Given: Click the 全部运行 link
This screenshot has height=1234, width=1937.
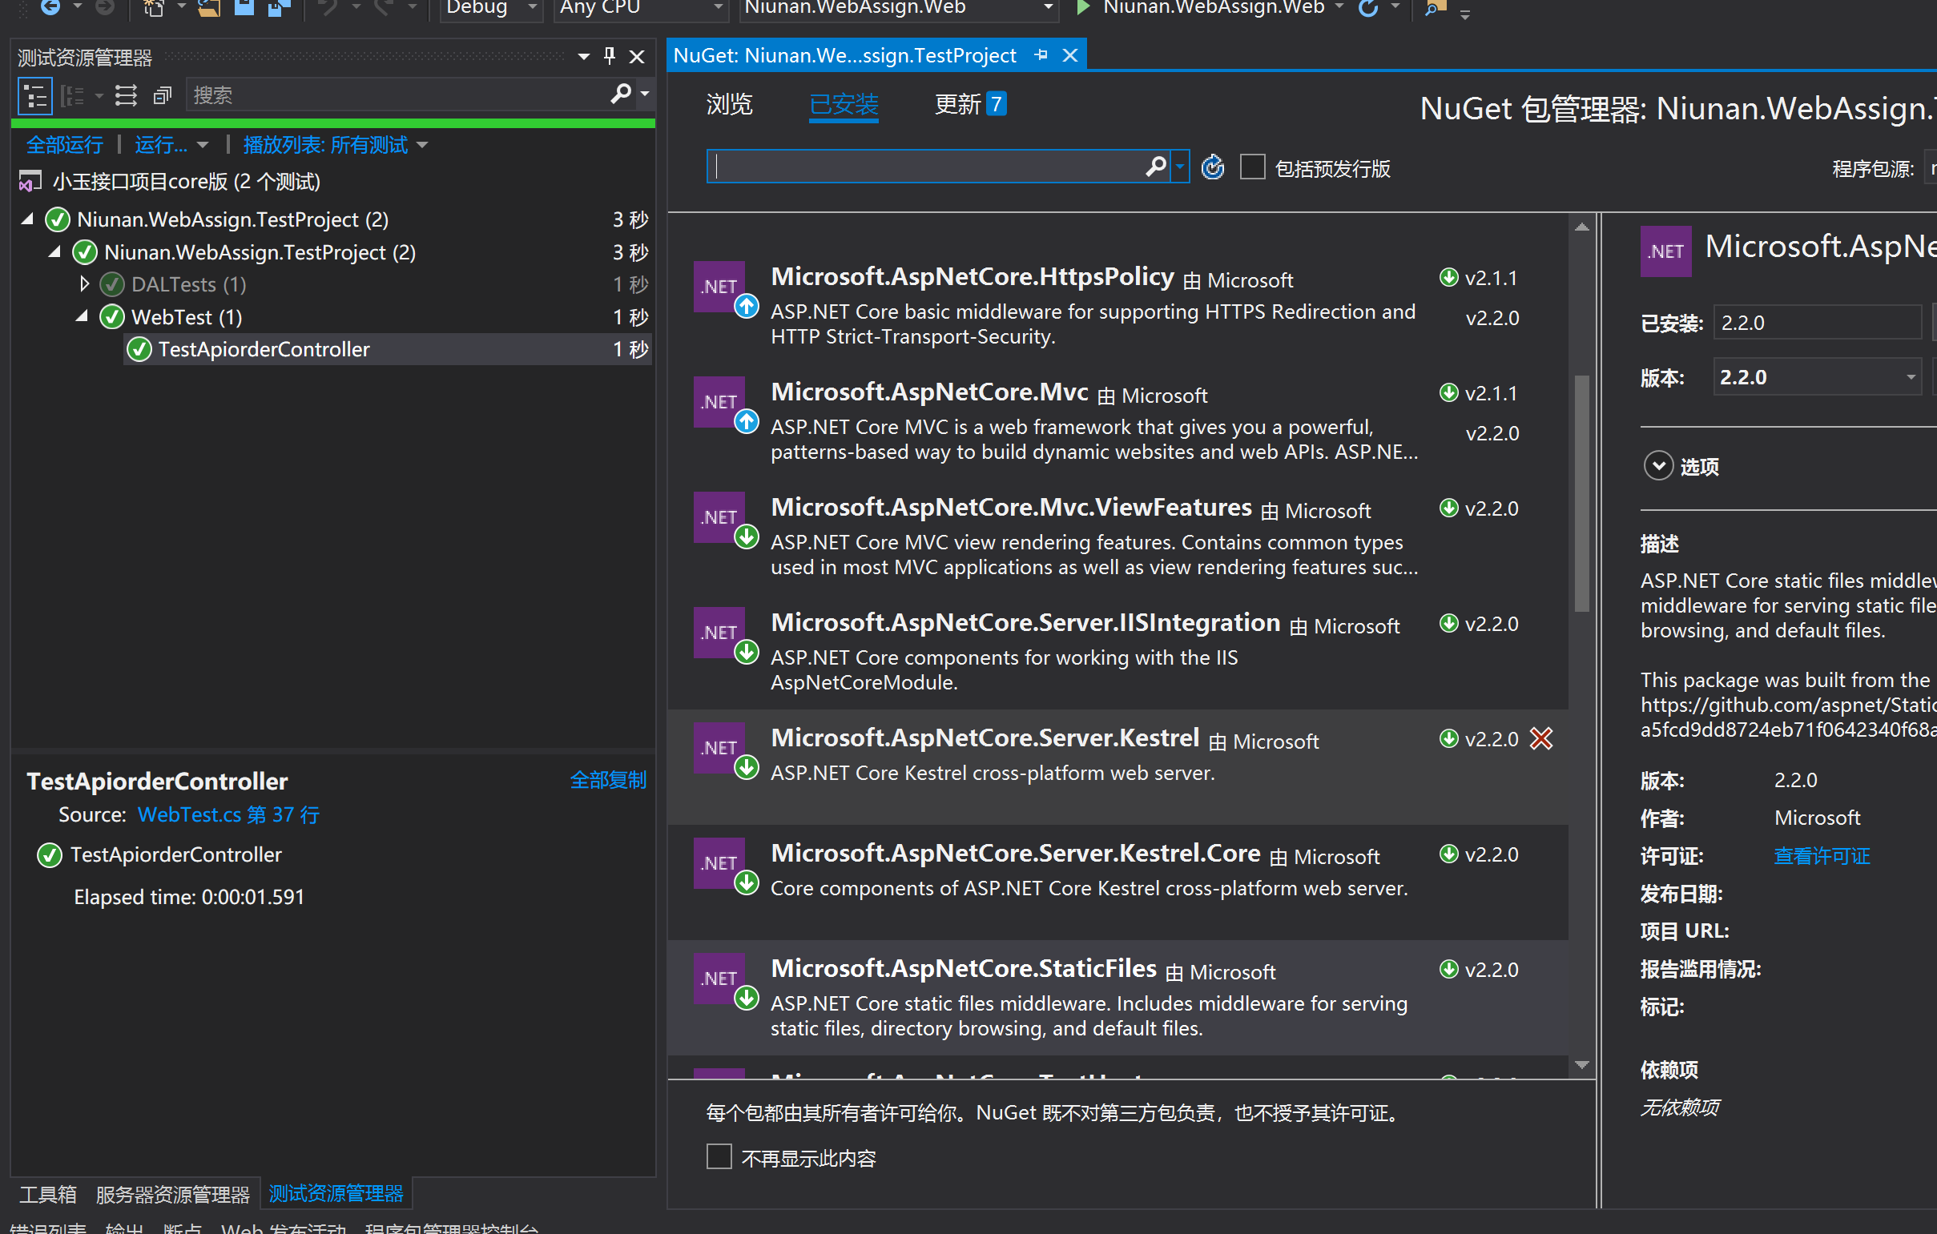Looking at the screenshot, I should tap(64, 145).
